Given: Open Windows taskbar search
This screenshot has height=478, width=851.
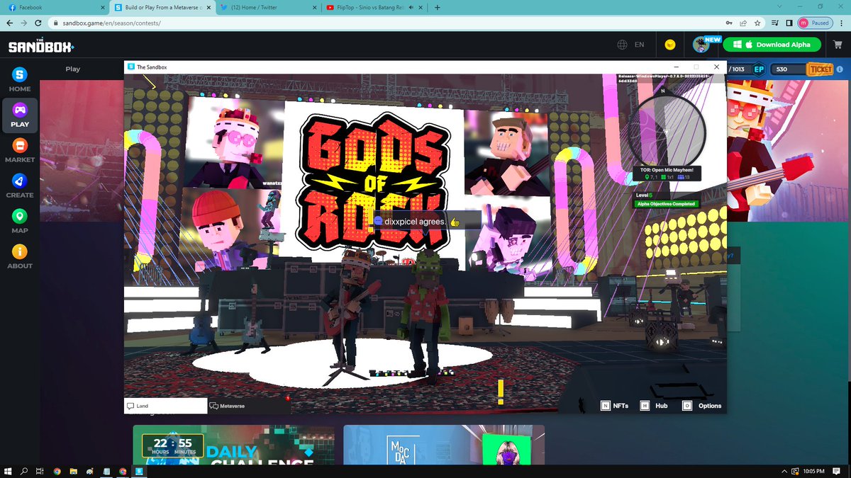Looking at the screenshot, I should pyautogui.click(x=25, y=471).
